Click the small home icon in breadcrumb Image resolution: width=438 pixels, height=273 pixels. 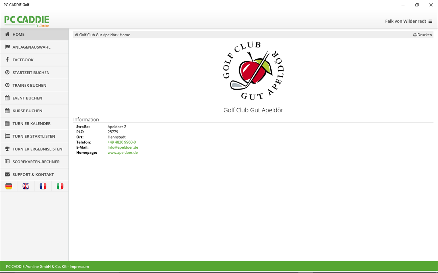(76, 35)
